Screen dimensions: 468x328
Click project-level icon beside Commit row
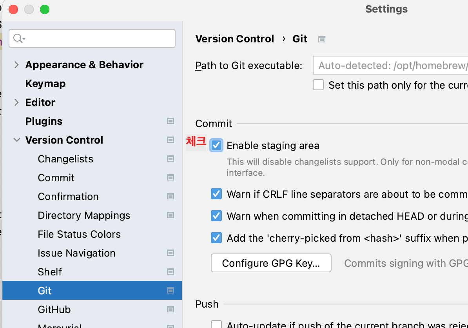[x=171, y=177]
